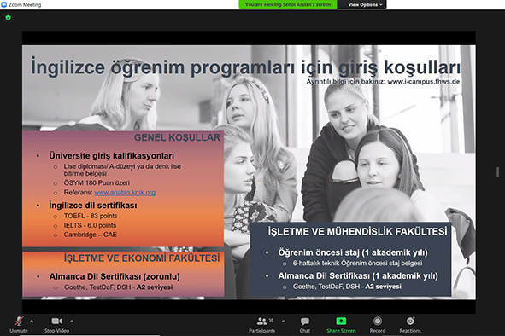Open the Participants panel
Viewport: 505px width, 336px height.
[x=261, y=324]
